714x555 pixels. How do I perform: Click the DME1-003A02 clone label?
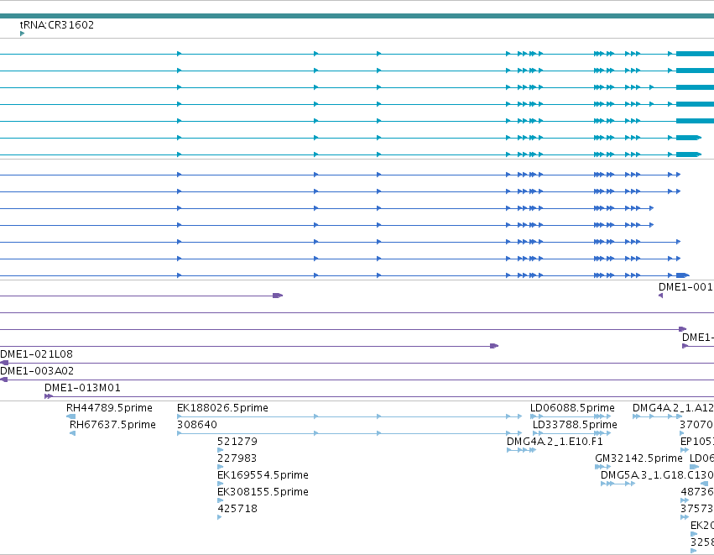(37, 371)
